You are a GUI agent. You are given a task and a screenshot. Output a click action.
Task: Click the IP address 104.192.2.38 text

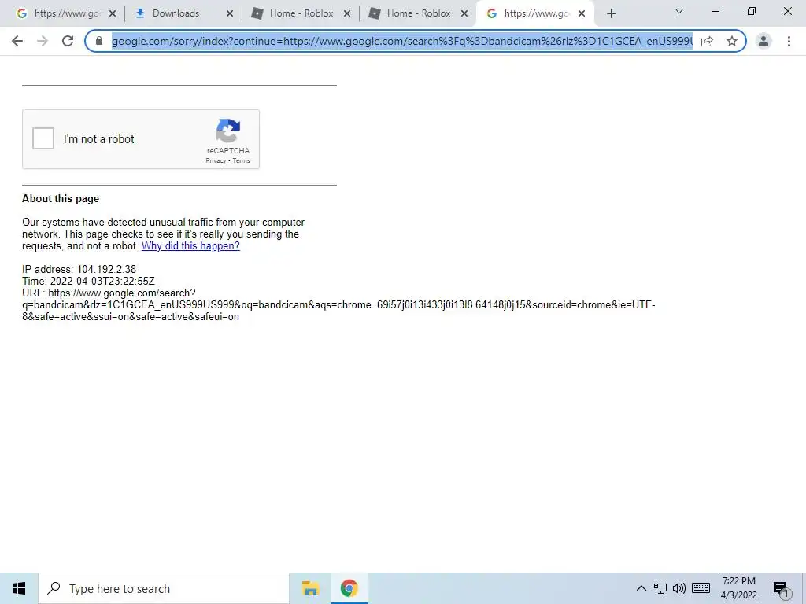click(x=79, y=269)
